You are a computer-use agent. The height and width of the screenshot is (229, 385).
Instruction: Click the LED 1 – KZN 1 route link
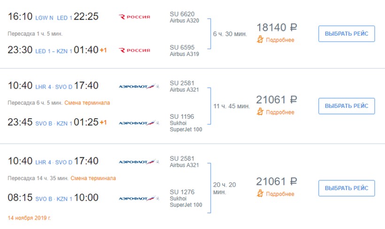tap(54, 51)
